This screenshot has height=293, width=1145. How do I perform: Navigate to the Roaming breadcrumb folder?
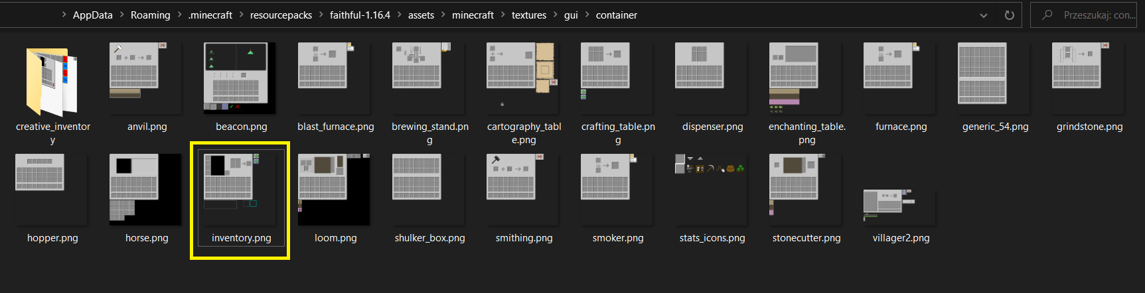(150, 15)
